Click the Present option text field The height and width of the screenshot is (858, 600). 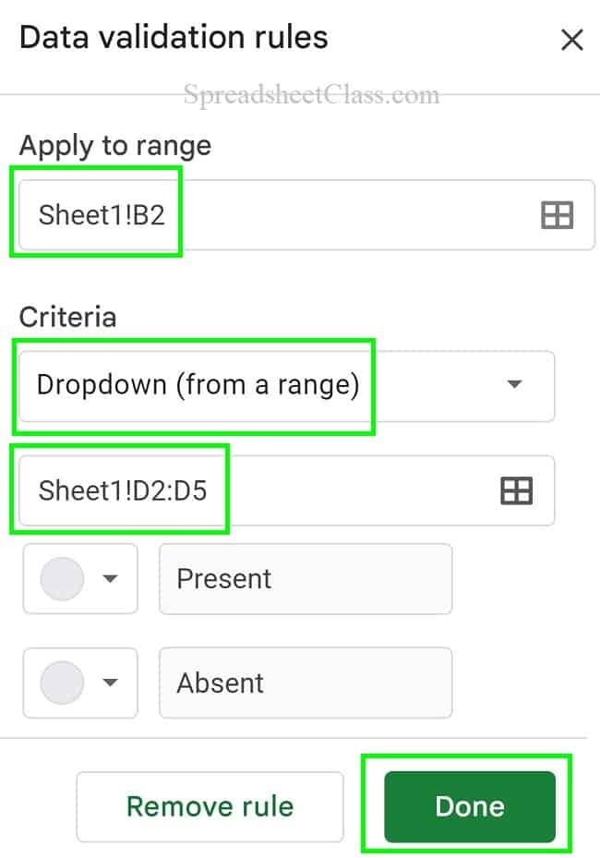[306, 579]
